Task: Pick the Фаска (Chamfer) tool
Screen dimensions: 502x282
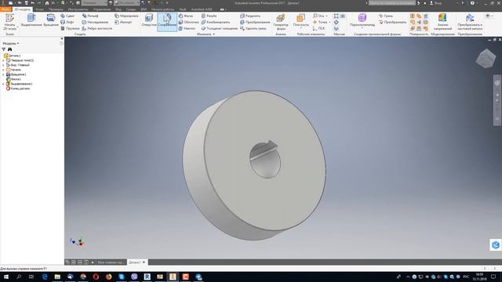Action: point(186,16)
